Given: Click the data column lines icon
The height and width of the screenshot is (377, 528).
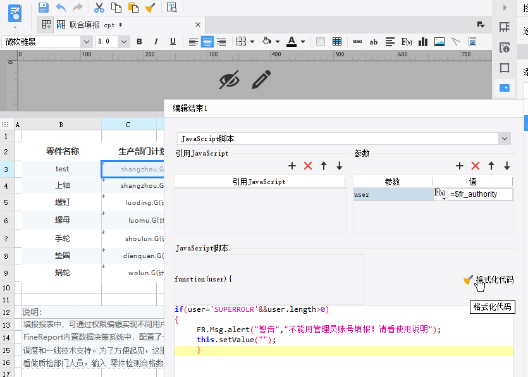Looking at the screenshot, I should pos(390,42).
